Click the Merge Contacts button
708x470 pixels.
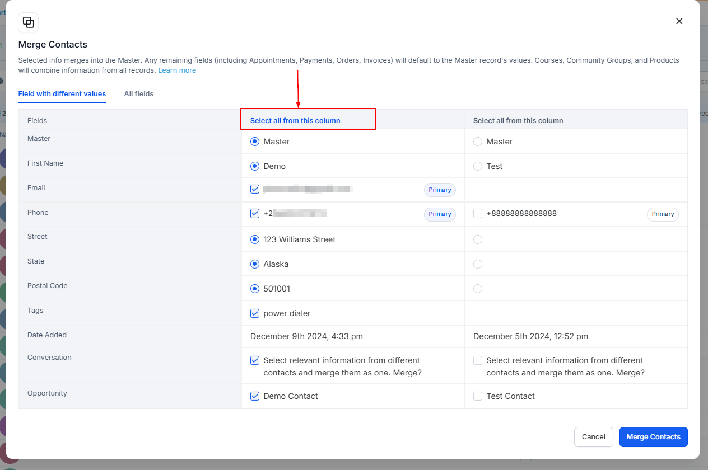[x=654, y=437]
